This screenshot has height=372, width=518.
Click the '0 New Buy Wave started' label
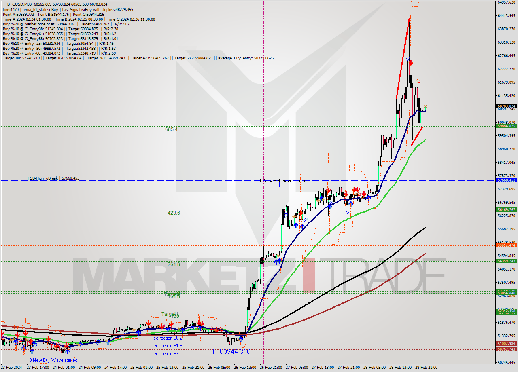coord(53,360)
